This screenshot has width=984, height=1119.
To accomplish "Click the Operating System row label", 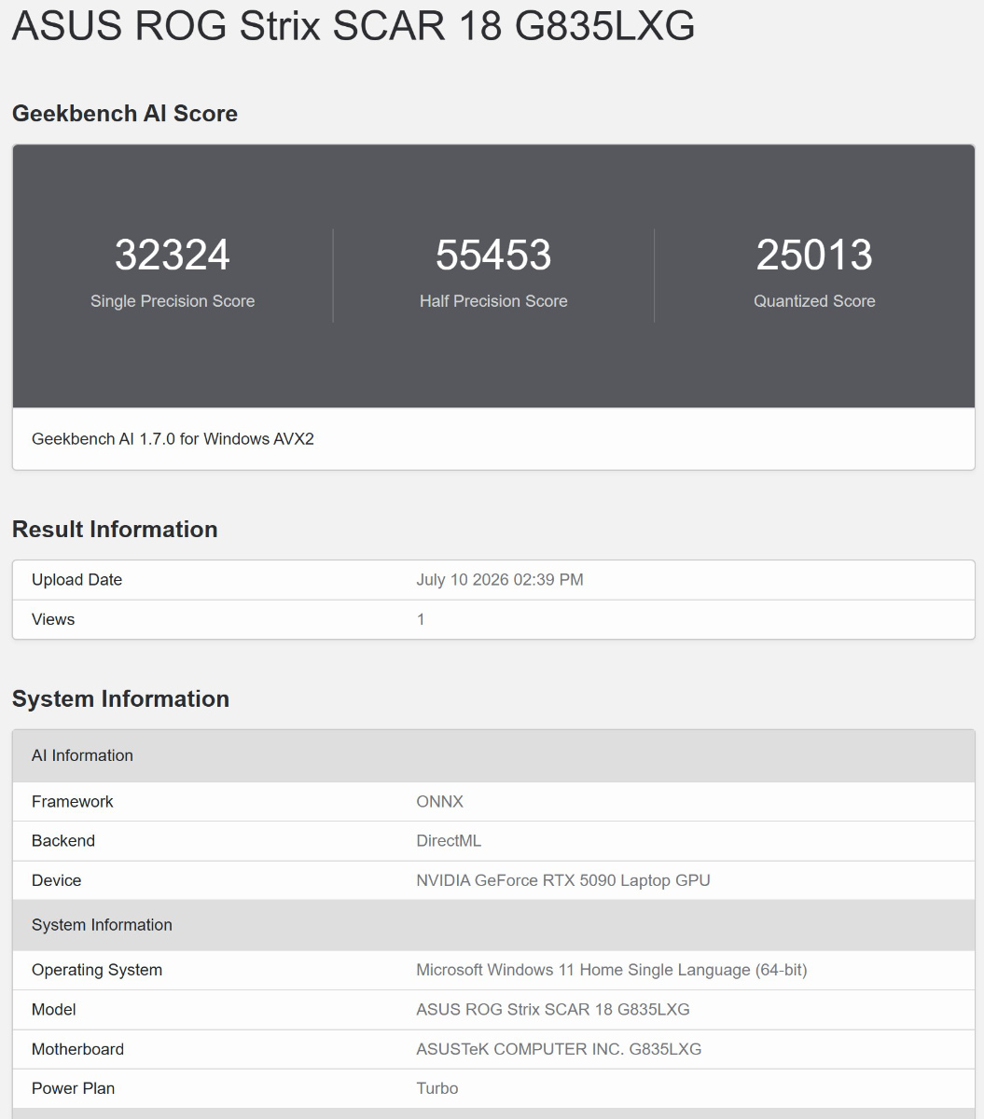I will (97, 970).
